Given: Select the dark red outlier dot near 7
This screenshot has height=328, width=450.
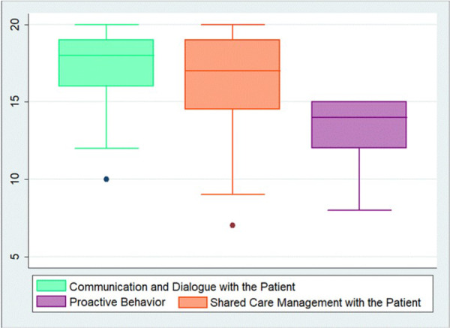Looking at the screenshot, I should pos(232,225).
